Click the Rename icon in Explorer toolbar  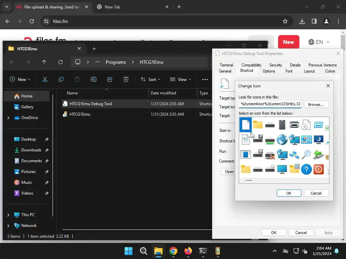click(x=94, y=79)
